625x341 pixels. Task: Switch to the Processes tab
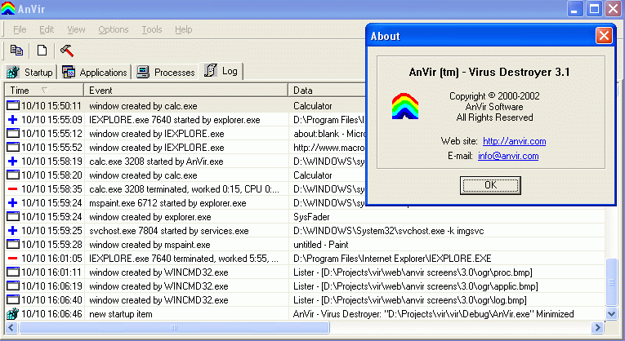click(x=166, y=73)
